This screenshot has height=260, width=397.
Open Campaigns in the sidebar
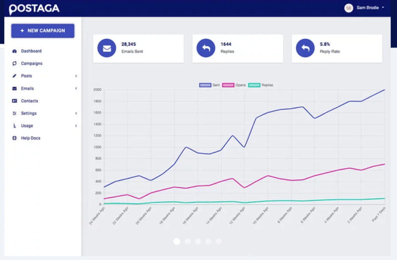click(x=32, y=63)
